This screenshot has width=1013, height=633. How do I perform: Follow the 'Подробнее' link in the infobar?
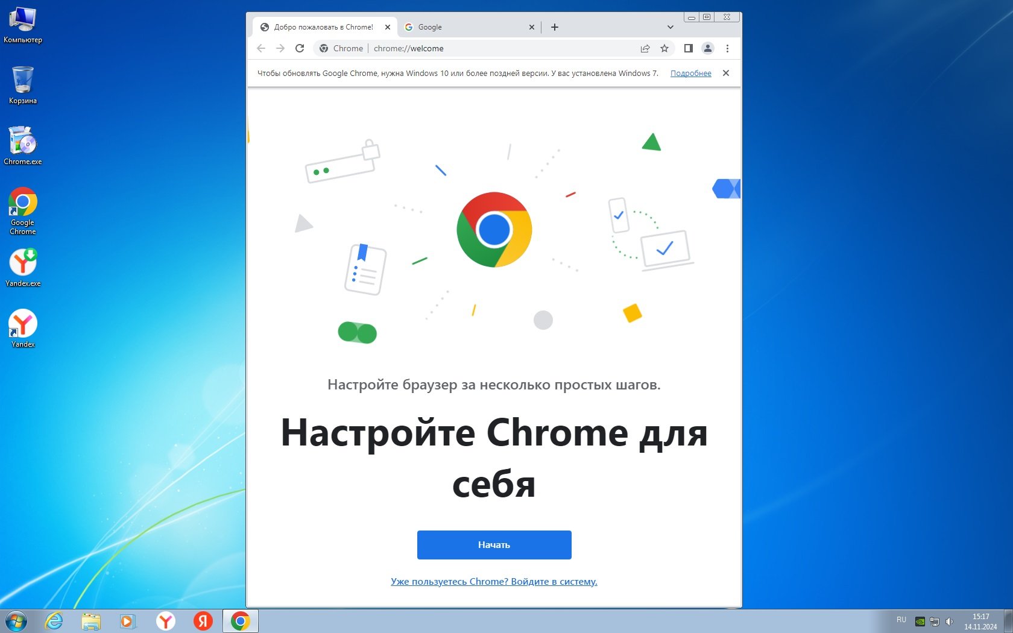pos(691,74)
